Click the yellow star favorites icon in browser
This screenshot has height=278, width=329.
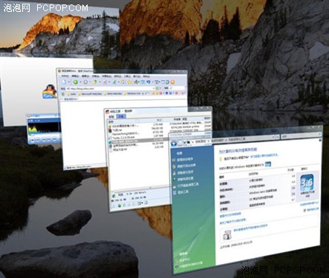(129, 82)
